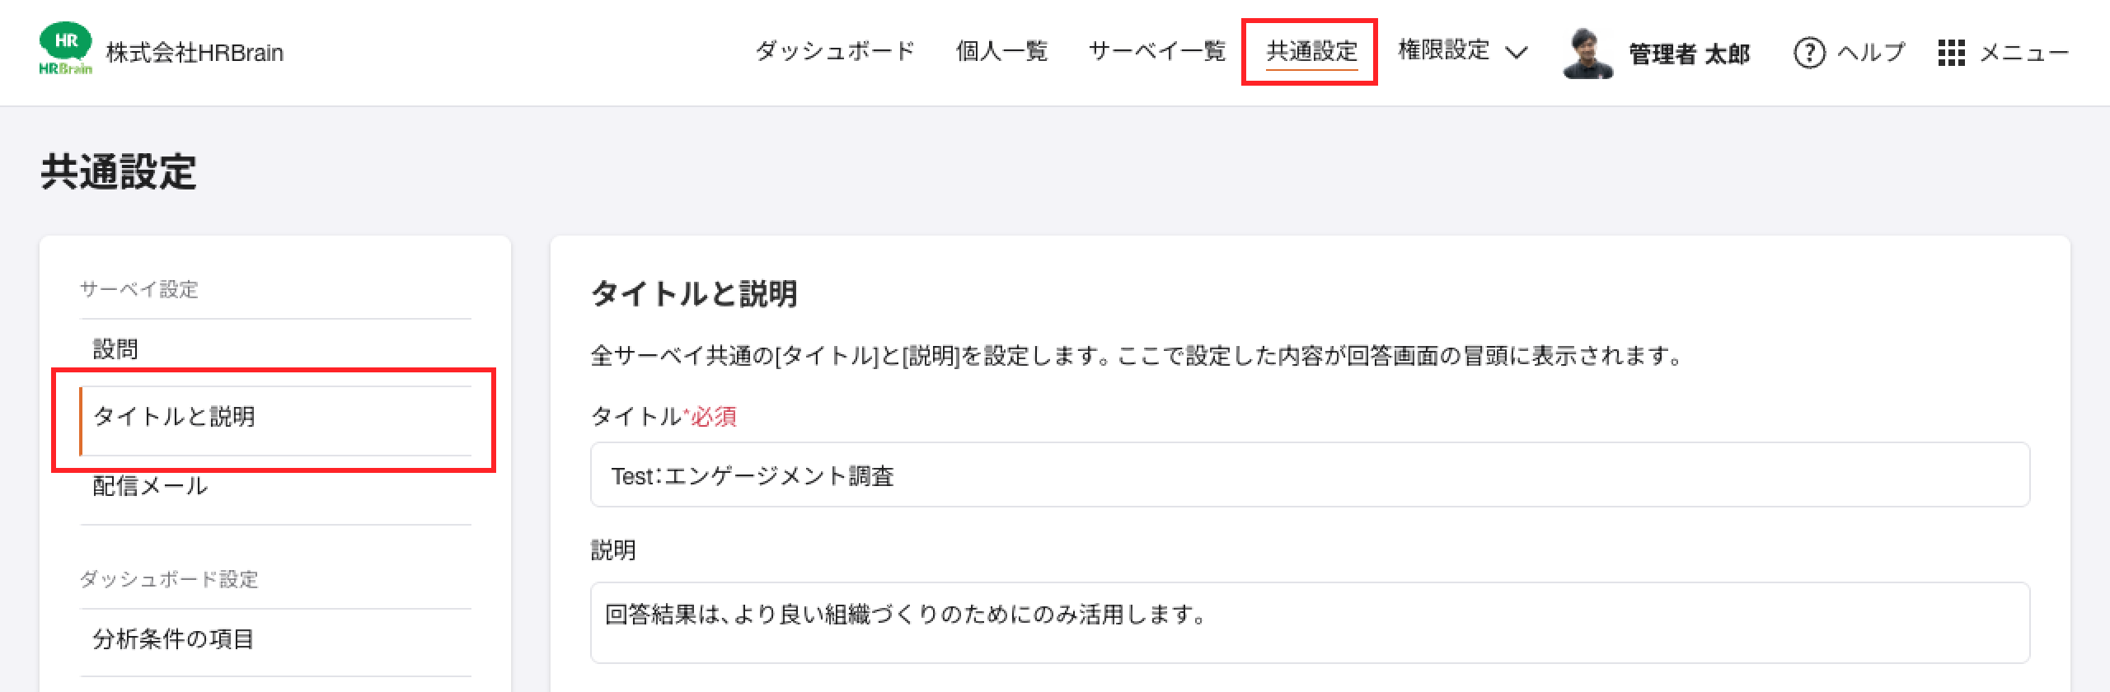Open 個人一覧 in top navigation
2110x692 pixels.
1001,51
